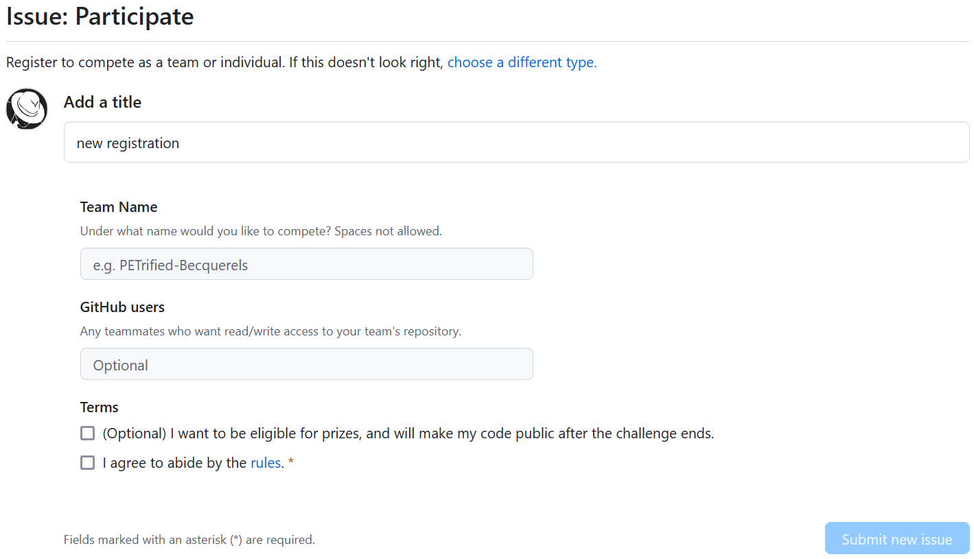Image resolution: width=974 pixels, height=559 pixels.
Task: Click the teammates read/write access description
Action: [x=270, y=331]
